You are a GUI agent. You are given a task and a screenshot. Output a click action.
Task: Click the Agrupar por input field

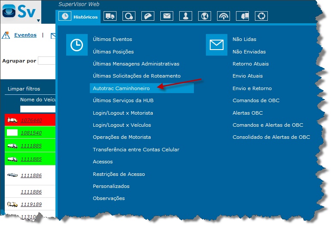(47, 61)
